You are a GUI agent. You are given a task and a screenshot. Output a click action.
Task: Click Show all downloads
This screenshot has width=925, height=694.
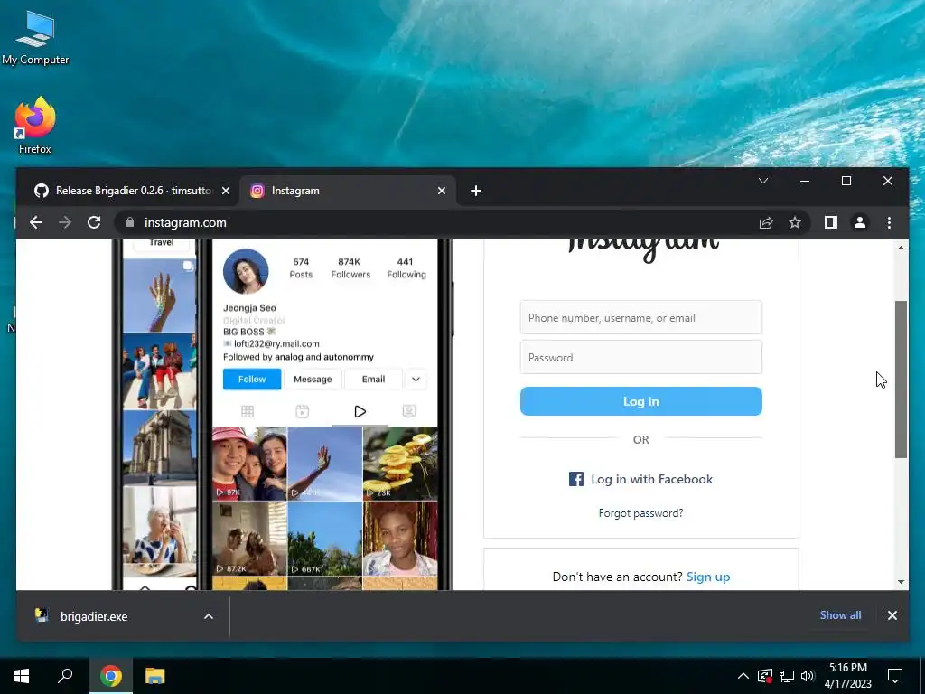tap(840, 614)
